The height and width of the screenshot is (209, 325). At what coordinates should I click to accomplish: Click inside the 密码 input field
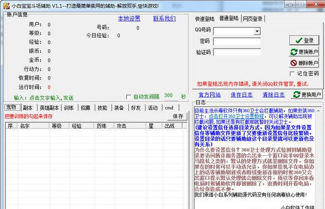click(237, 41)
